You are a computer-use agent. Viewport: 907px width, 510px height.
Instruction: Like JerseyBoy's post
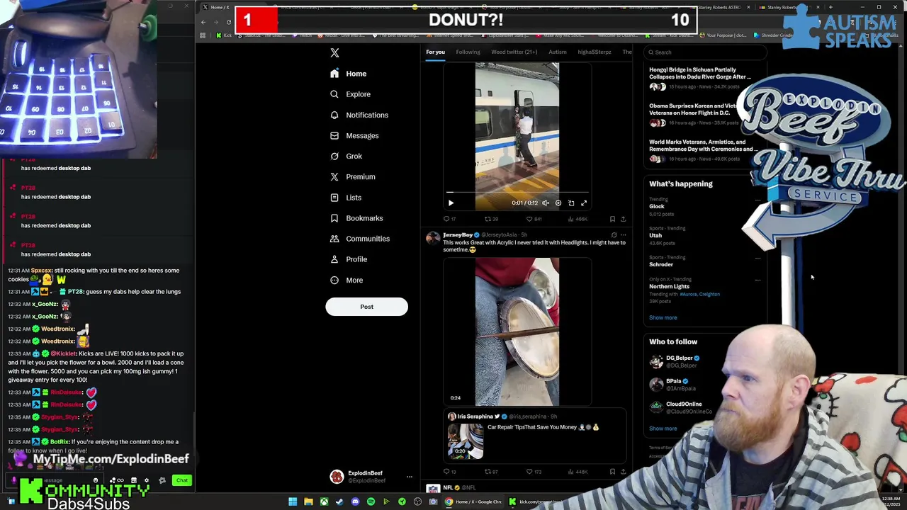(533, 471)
